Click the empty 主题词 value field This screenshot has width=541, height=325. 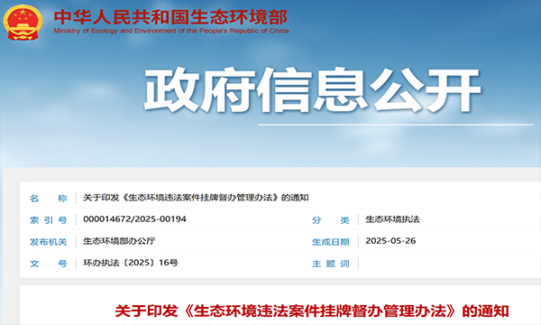(448, 264)
